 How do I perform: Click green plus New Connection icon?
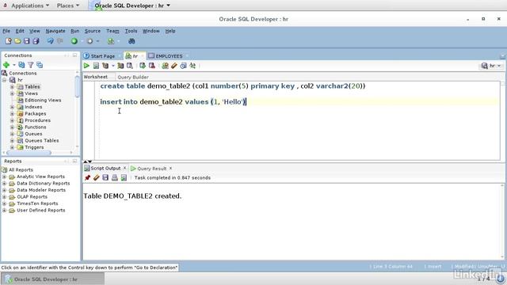pyautogui.click(x=6, y=65)
